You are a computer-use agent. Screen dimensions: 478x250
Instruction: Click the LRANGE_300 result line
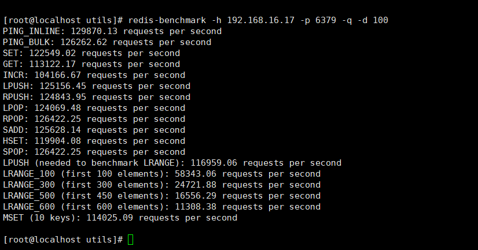pos(162,185)
